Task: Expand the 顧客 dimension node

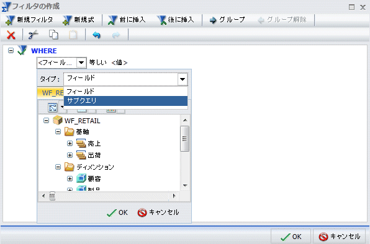Action: pyautogui.click(x=70, y=178)
